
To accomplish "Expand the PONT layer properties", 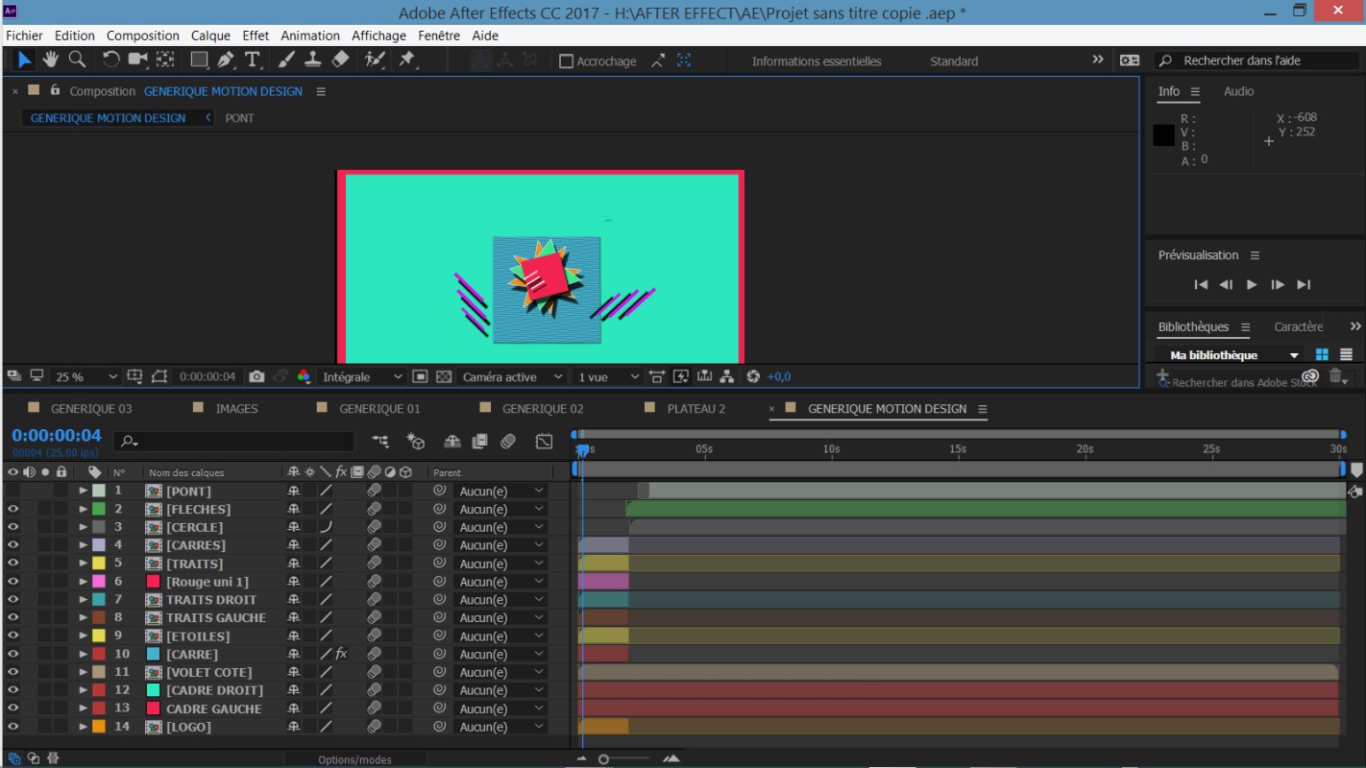I will click(84, 491).
